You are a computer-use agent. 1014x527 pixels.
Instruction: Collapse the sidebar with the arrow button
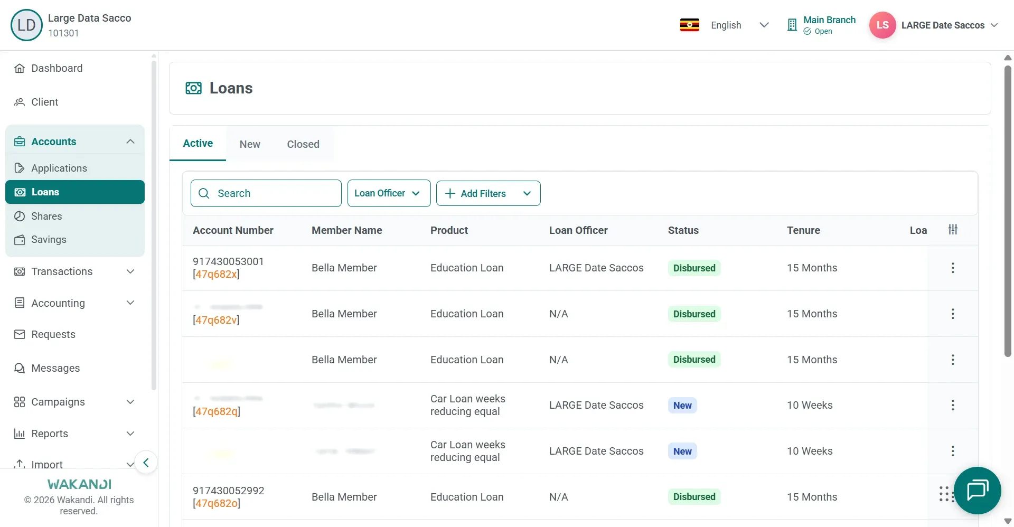[x=146, y=463]
